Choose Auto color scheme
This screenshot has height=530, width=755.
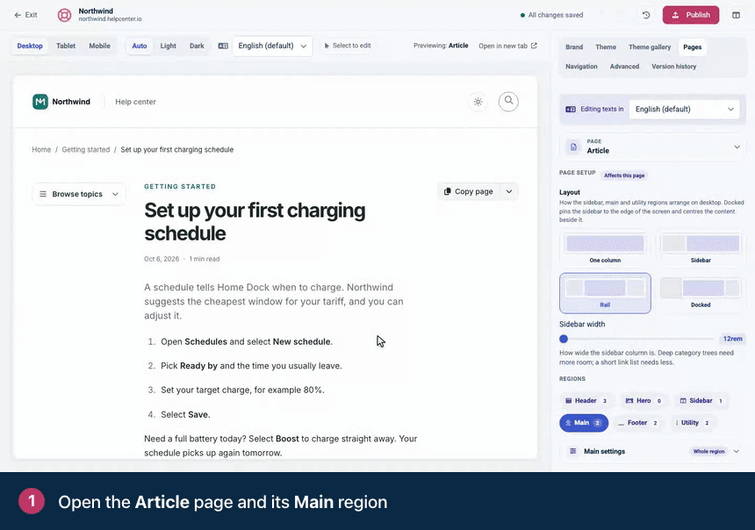point(140,46)
